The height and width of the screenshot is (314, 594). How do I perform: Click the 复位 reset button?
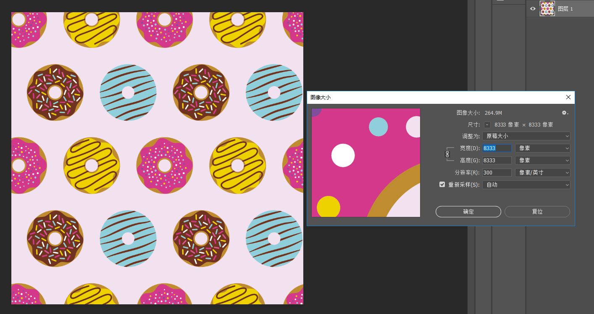coord(537,212)
